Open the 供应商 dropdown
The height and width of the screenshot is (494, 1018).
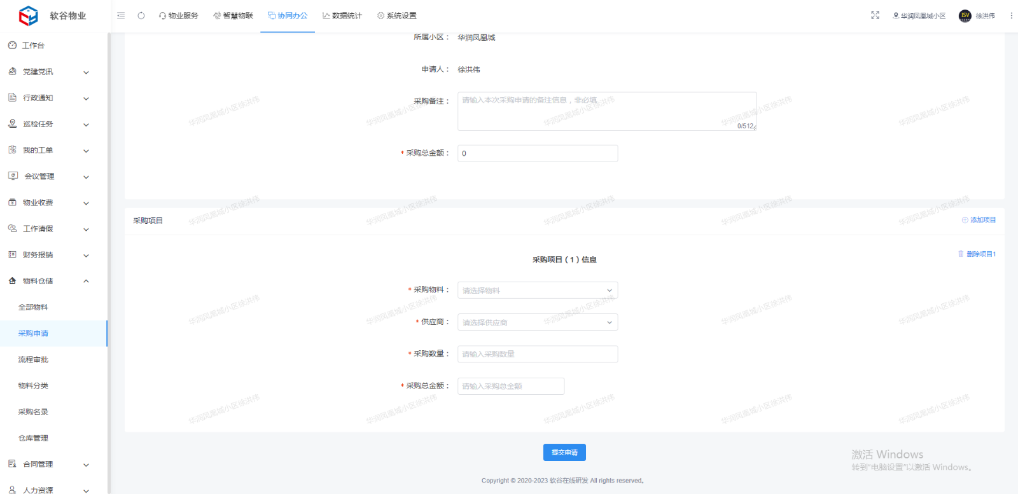538,322
